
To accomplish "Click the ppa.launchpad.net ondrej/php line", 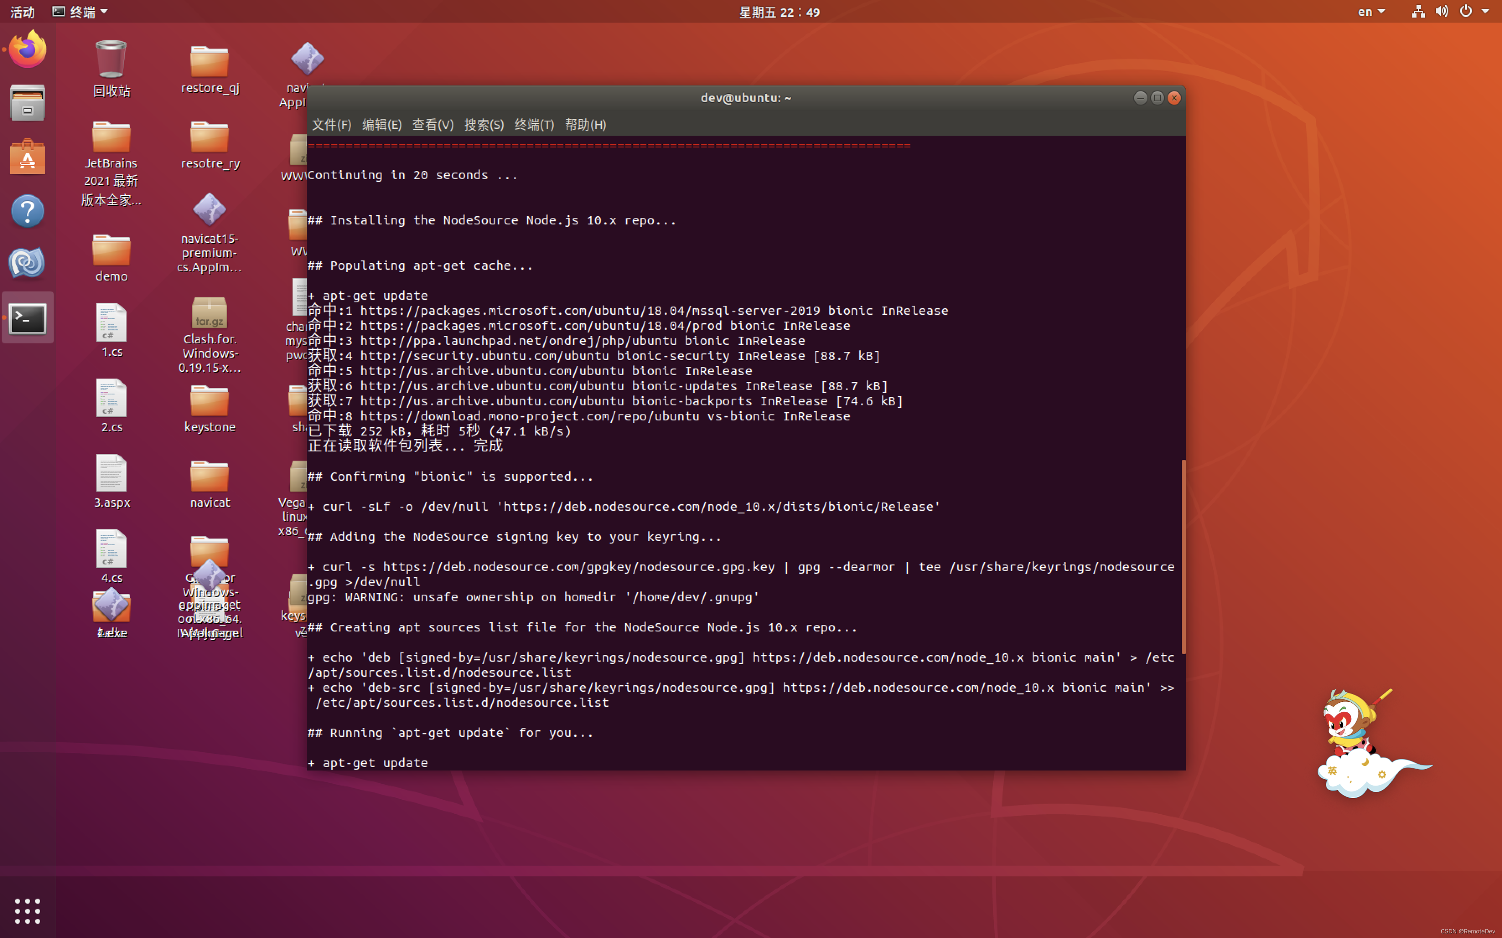I will (x=556, y=340).
